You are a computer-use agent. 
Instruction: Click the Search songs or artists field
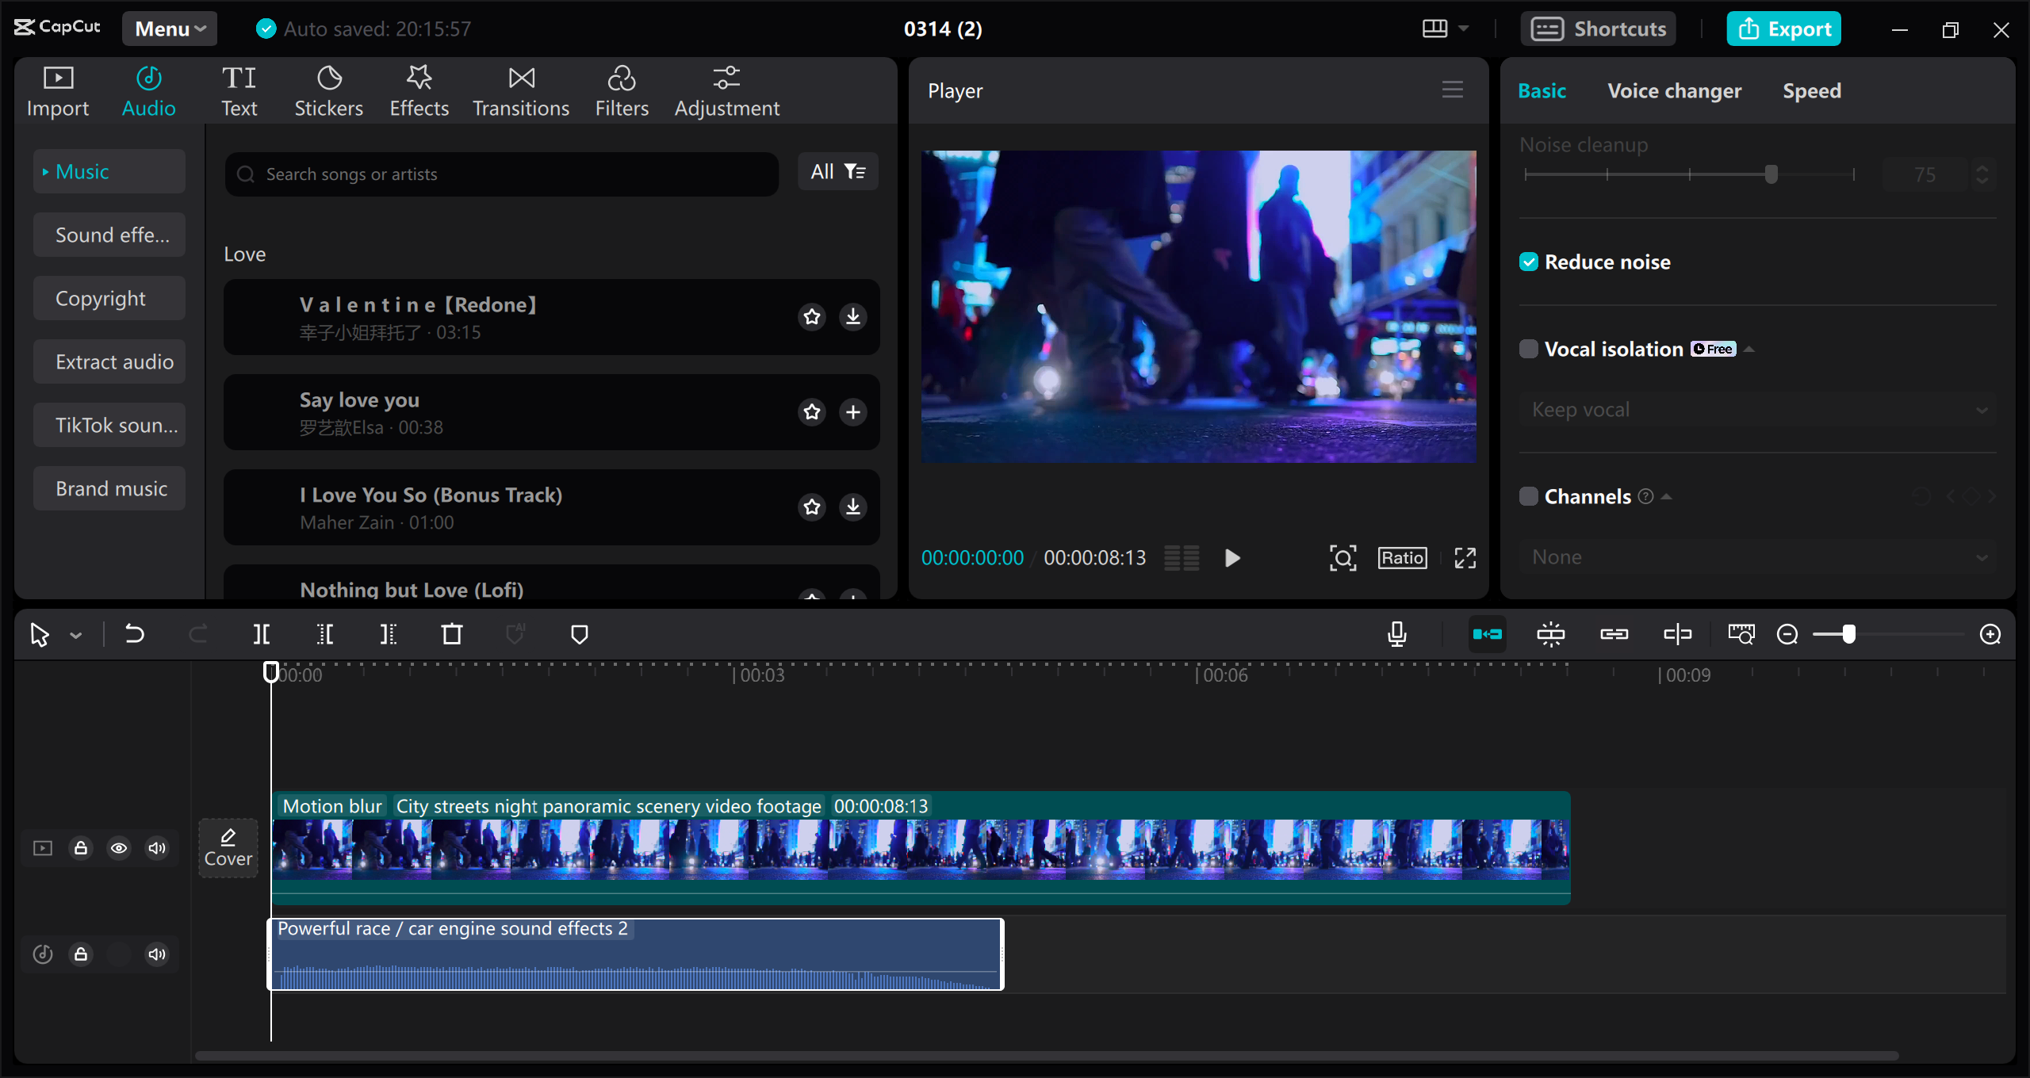501,174
